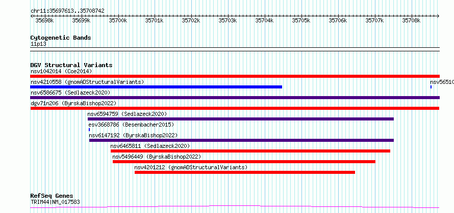Click the small blue esv3668786 variant marker

click(89, 130)
